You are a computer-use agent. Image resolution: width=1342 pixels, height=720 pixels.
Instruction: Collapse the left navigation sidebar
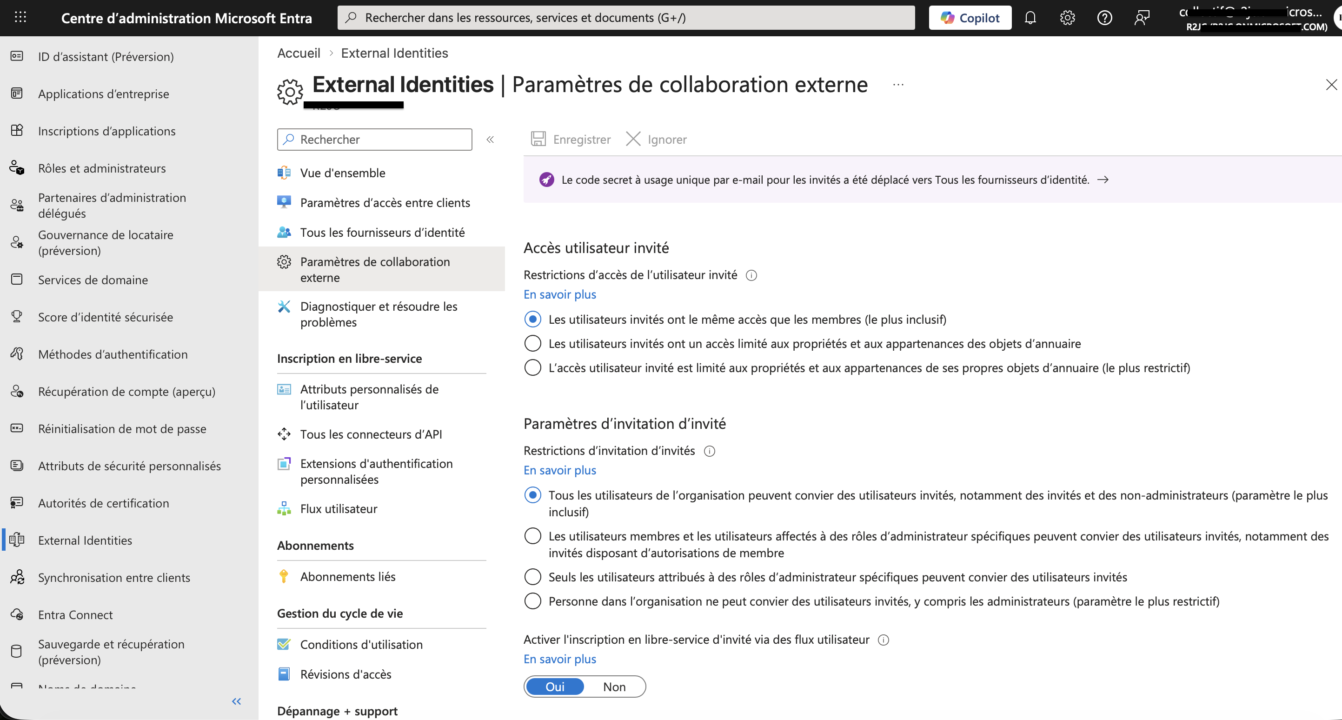pyautogui.click(x=237, y=701)
